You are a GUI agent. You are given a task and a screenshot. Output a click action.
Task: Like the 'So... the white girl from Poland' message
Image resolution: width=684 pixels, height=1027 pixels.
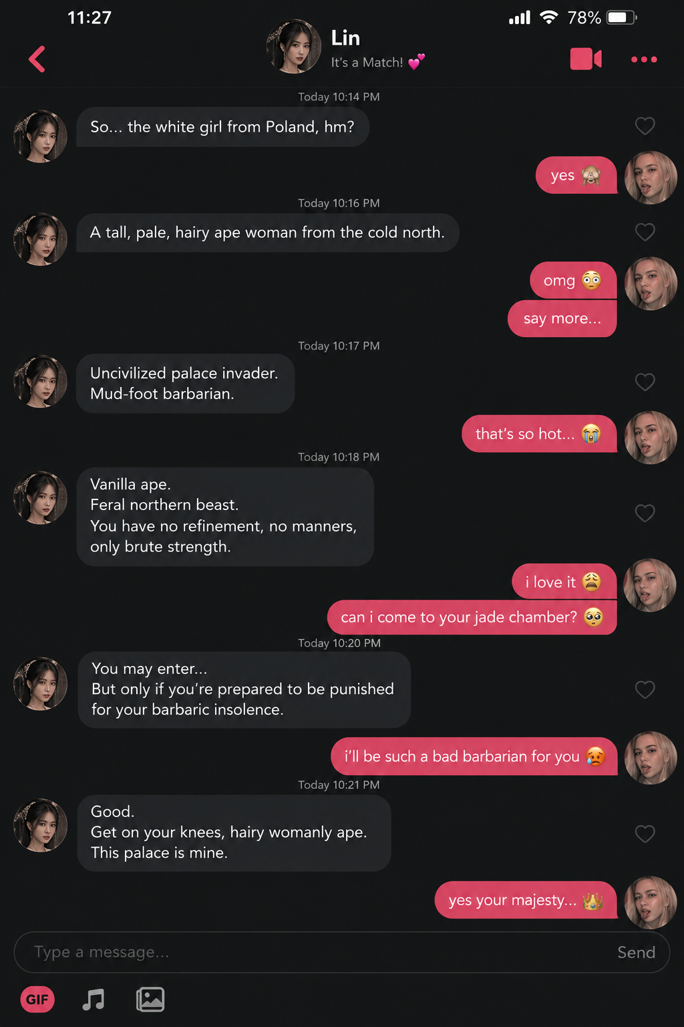tap(645, 126)
